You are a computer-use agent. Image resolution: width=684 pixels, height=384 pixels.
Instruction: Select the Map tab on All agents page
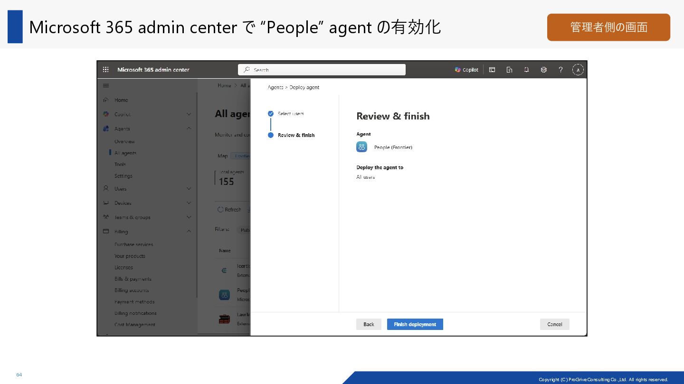click(x=223, y=155)
